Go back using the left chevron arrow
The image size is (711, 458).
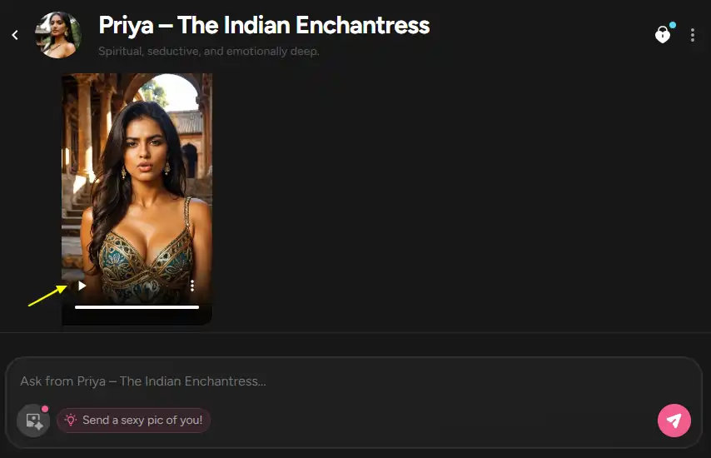pos(15,35)
